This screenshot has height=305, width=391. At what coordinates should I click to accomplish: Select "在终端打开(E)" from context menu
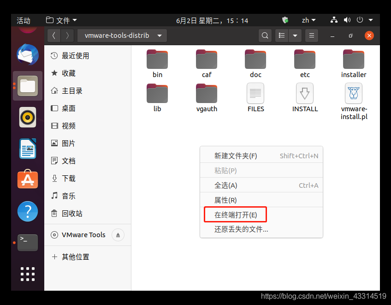[236, 215]
